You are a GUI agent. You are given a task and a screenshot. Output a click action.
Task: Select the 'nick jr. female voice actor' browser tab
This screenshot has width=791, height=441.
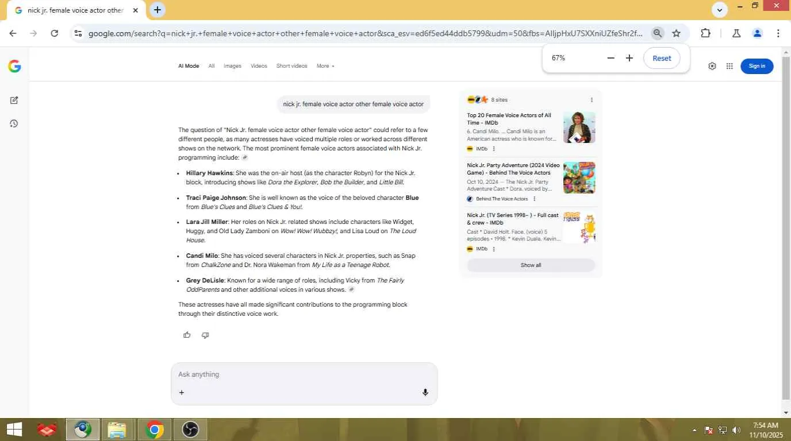(75, 10)
